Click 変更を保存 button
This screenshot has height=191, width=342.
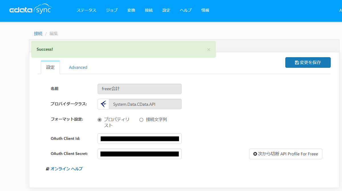point(308,63)
